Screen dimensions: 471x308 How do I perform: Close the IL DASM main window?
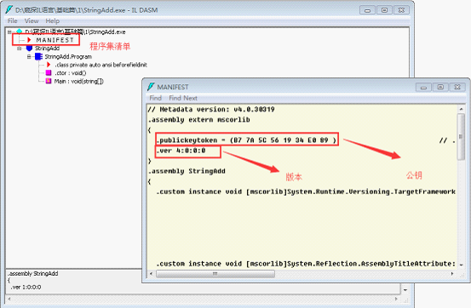point(401,10)
